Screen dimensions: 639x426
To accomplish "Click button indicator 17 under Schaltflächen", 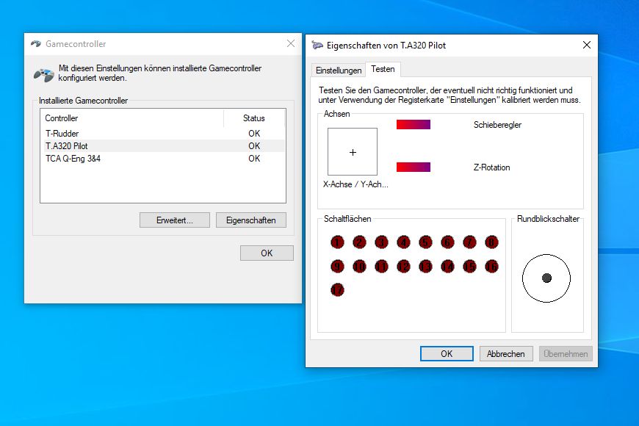I will click(337, 289).
